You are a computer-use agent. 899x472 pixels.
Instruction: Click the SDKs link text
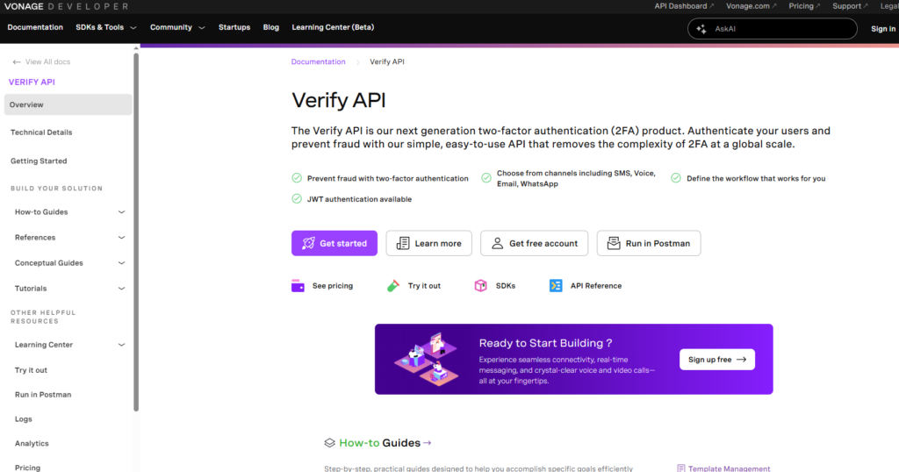point(506,286)
